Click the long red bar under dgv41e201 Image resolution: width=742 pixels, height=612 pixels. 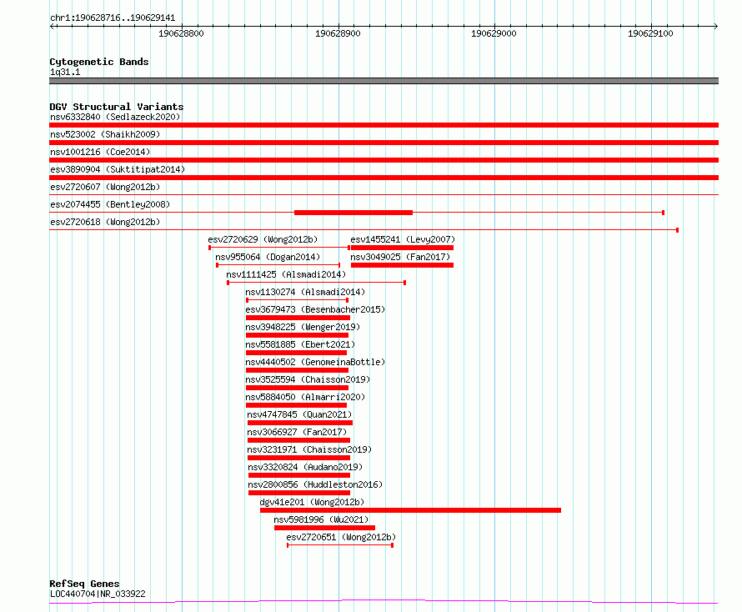point(411,510)
